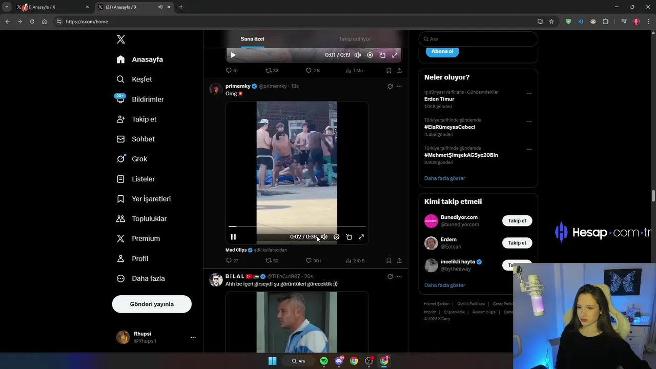Image resolution: width=656 pixels, height=369 pixels.
Task: Expand Daha fazla sidebar menu
Action: point(140,278)
